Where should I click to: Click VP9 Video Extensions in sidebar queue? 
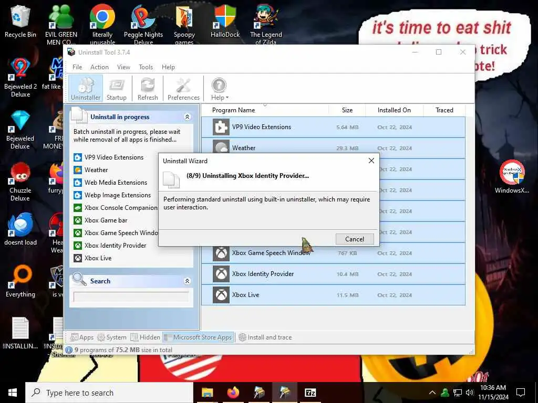pyautogui.click(x=109, y=157)
